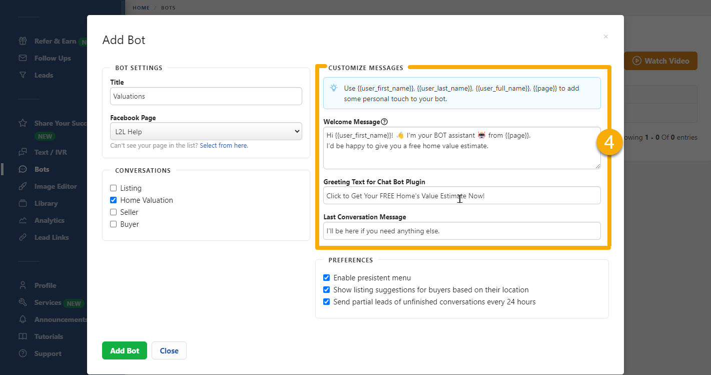Click the Analytics chart icon

(x=23, y=220)
